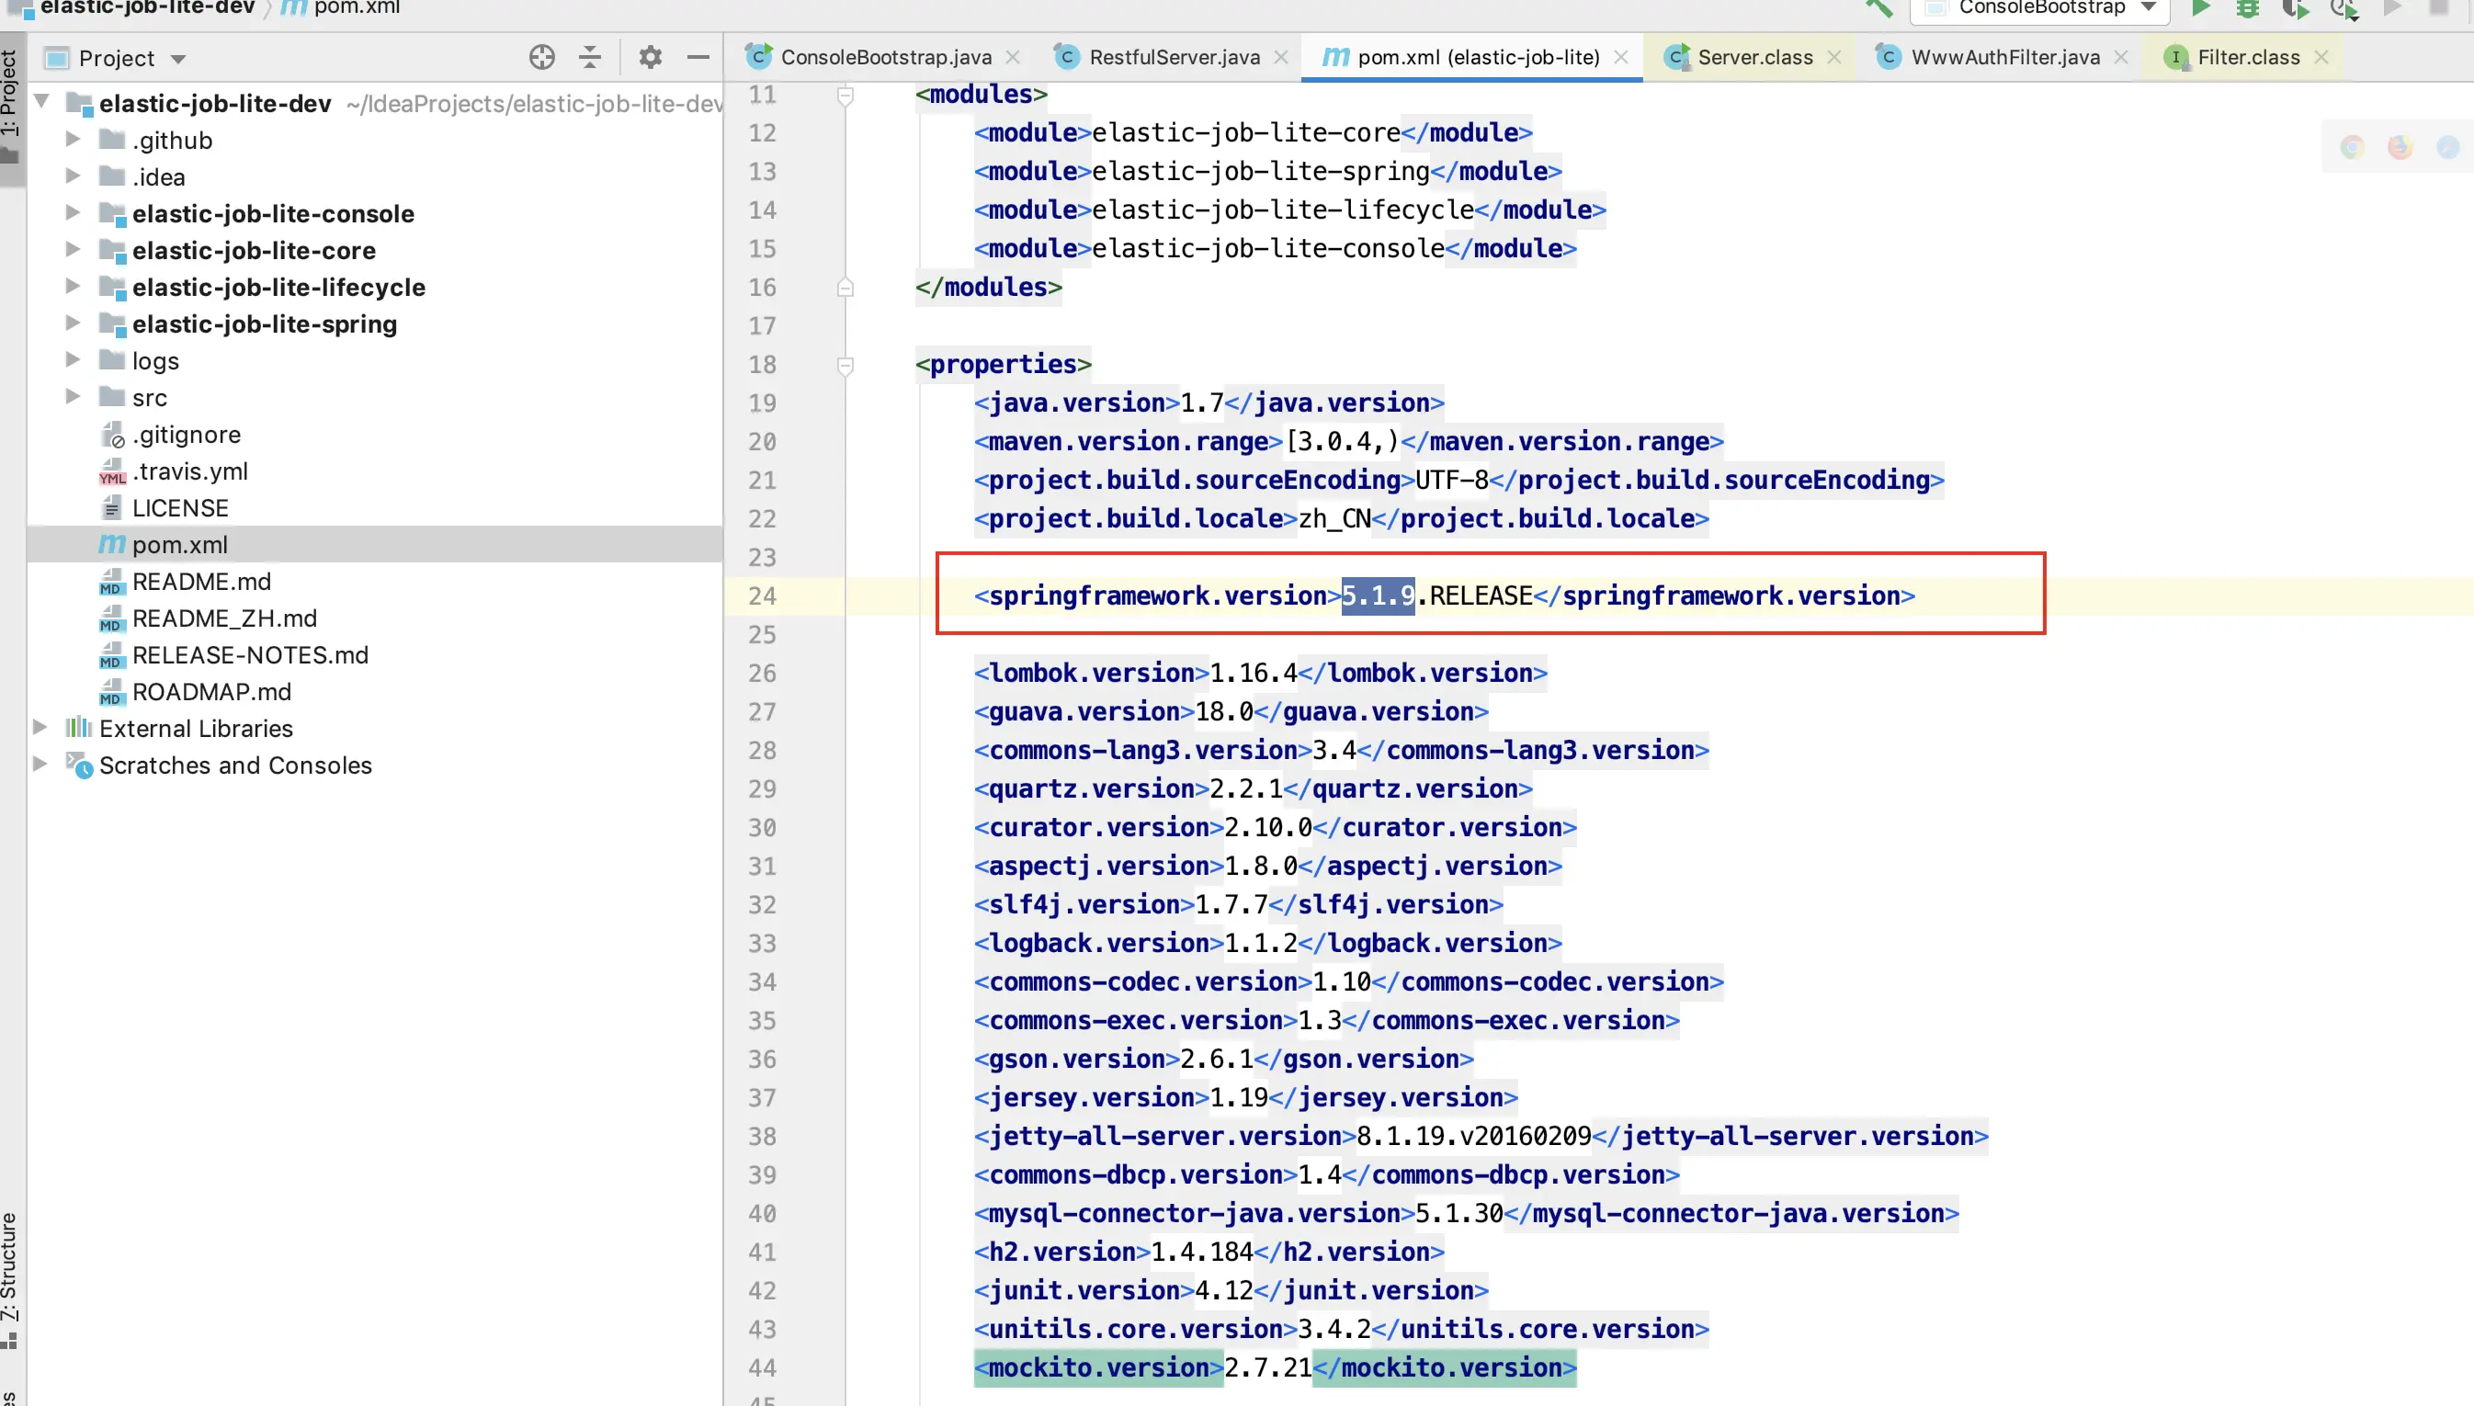Switch to the WwwAuthFilter.java tab
The image size is (2474, 1406).
(x=2004, y=58)
